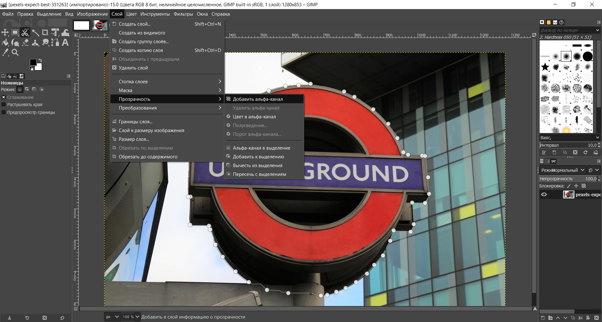Click Обрезать до содержимого entry
This screenshot has height=322, width=602.
point(167,157)
